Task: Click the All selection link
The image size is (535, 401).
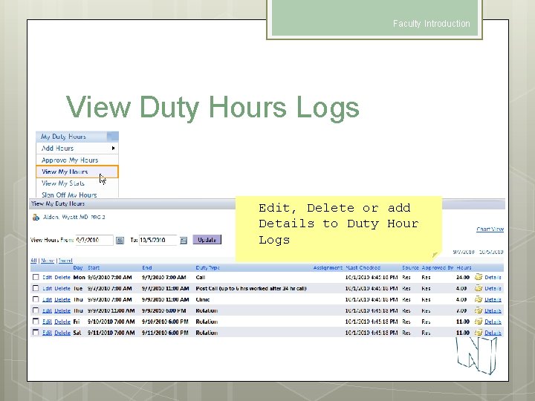Action: click(33, 261)
